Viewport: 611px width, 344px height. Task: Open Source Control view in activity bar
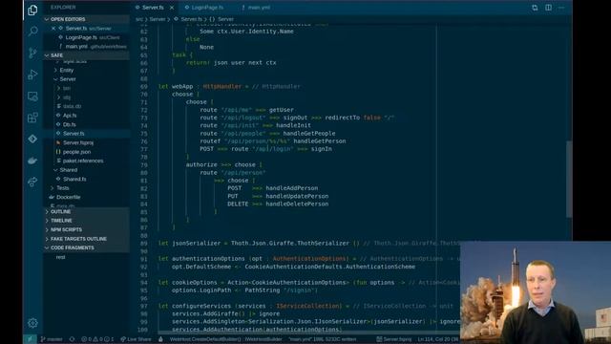[x=32, y=53]
